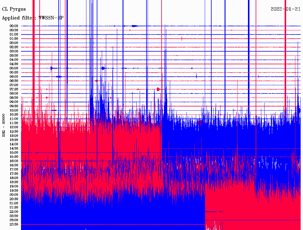Select the 01:30 time label

(14, 39)
